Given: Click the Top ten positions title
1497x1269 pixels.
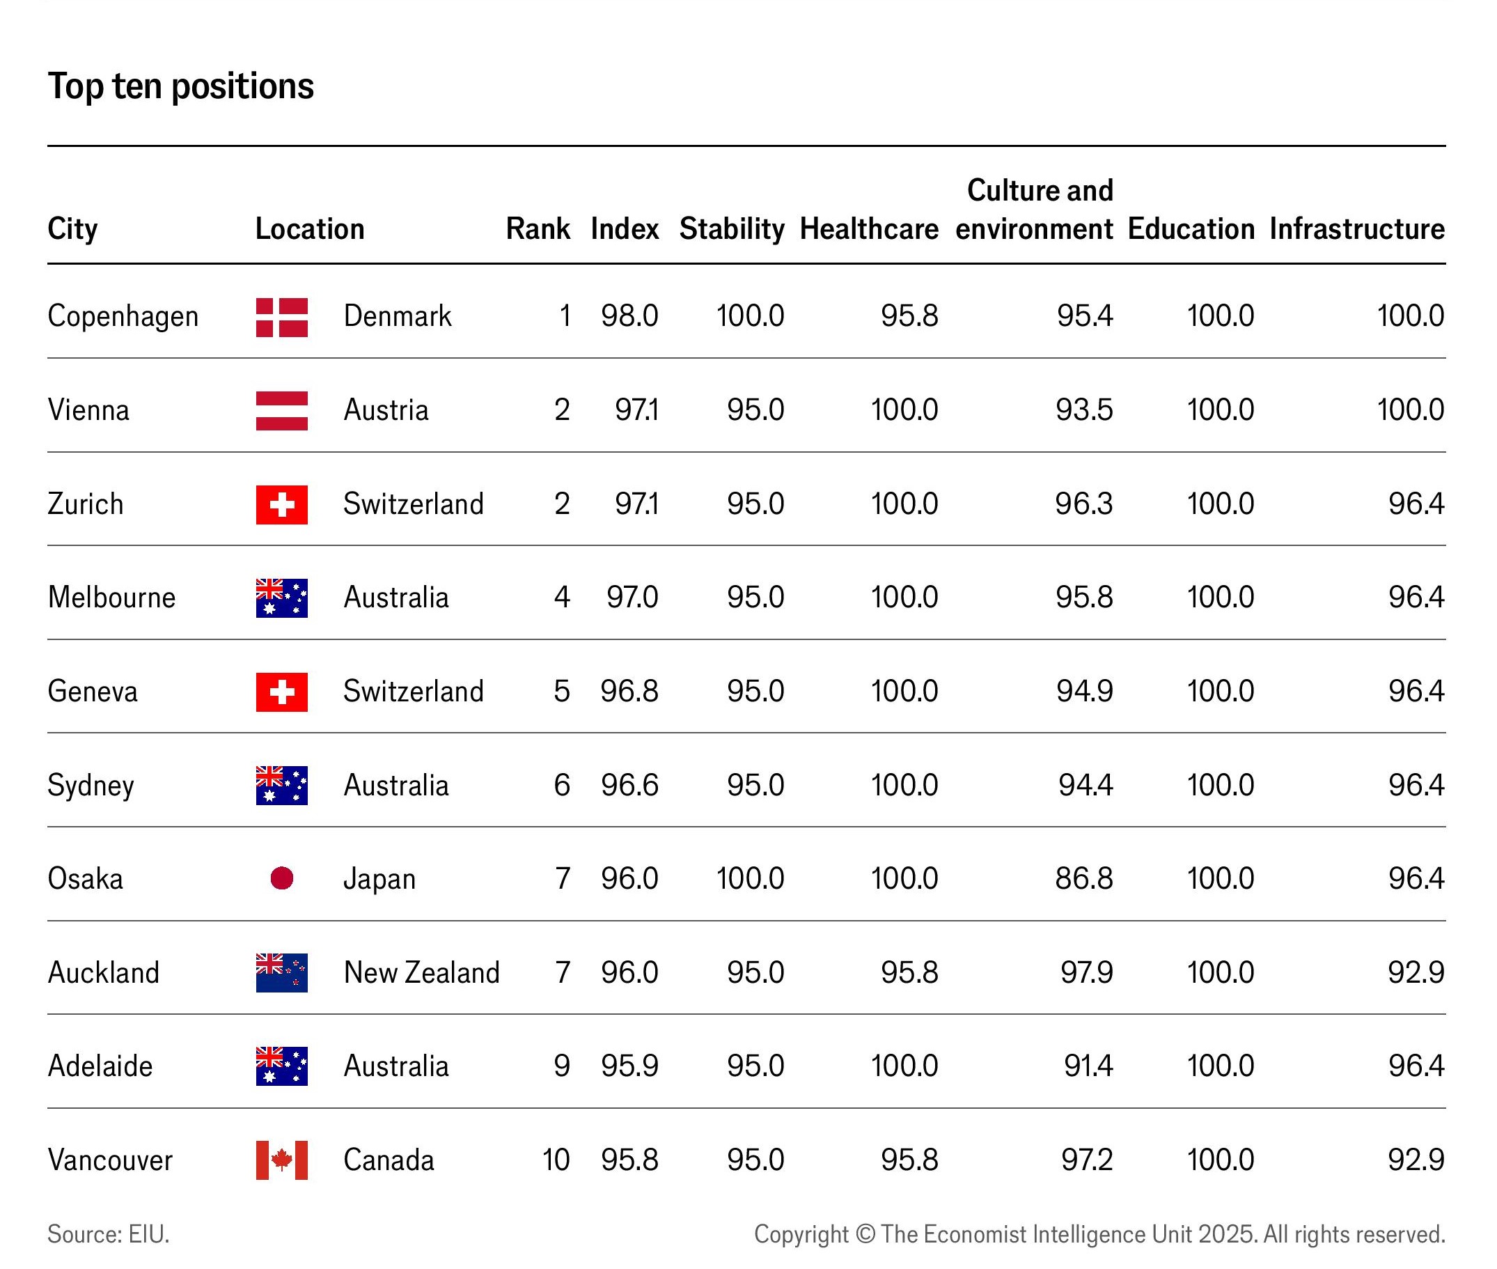Looking at the screenshot, I should pos(180,87).
